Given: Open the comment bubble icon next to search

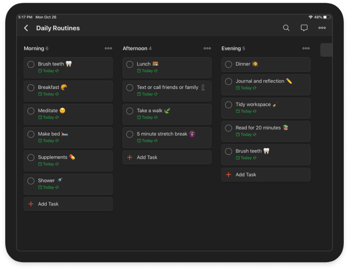Looking at the screenshot, I should tap(304, 27).
